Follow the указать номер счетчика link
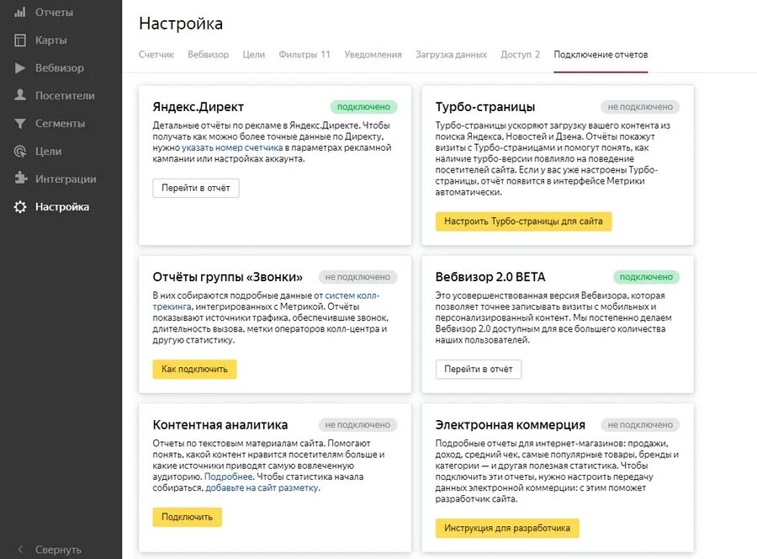 (232, 147)
